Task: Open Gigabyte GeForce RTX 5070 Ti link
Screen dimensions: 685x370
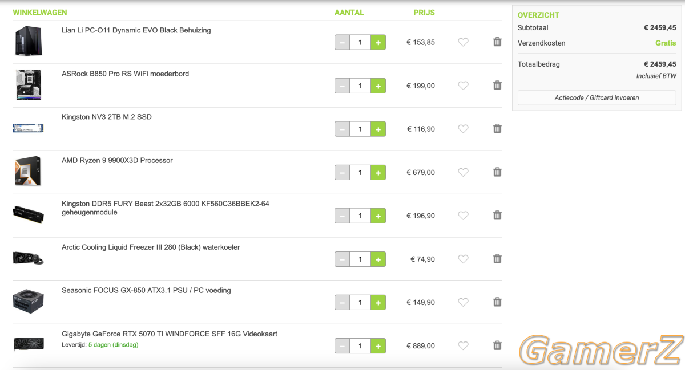Action: point(170,334)
